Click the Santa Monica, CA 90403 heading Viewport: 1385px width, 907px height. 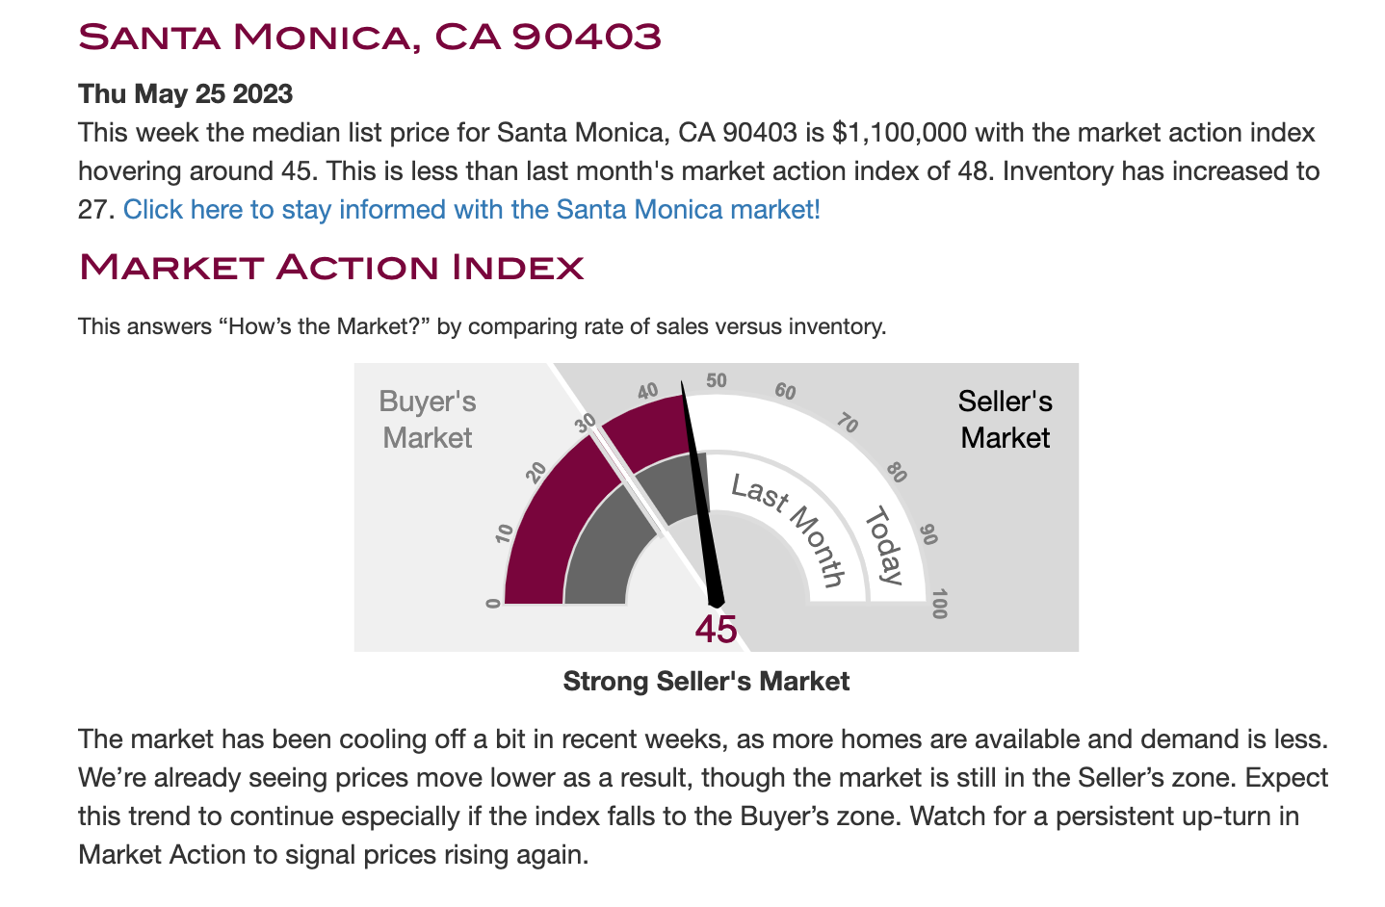(370, 37)
